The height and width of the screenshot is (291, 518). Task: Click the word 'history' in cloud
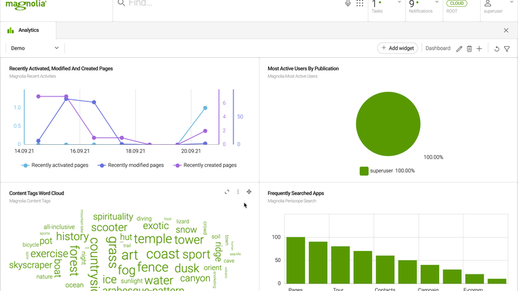(73, 237)
